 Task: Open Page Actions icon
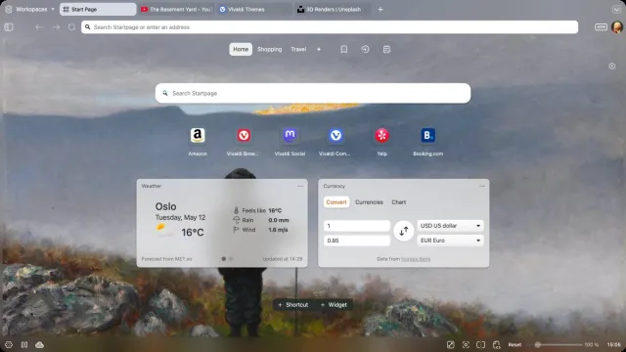(496, 345)
